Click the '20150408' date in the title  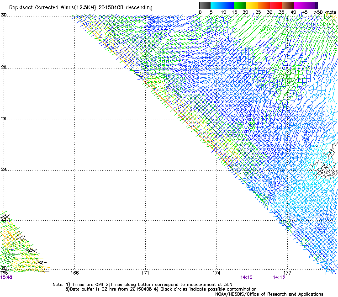pyautogui.click(x=111, y=7)
